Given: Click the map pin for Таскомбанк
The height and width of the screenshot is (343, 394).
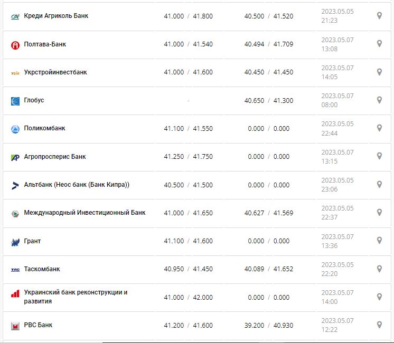Looking at the screenshot, I should 379,269.
